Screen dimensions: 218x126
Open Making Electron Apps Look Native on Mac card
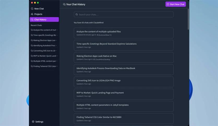(x=124, y=57)
